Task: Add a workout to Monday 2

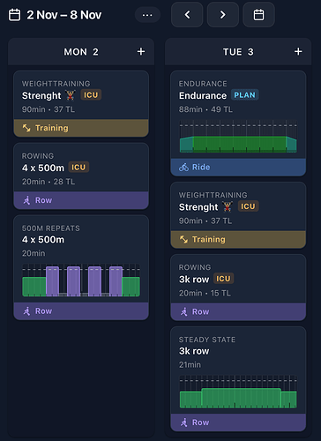Action: click(141, 52)
